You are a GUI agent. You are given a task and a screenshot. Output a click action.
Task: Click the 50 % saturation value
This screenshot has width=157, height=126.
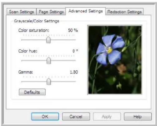click(x=73, y=30)
